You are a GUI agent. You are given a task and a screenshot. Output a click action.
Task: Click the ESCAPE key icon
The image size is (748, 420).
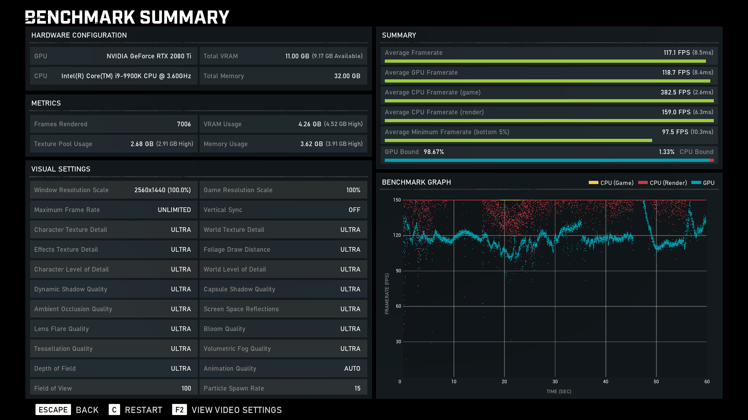pos(53,410)
